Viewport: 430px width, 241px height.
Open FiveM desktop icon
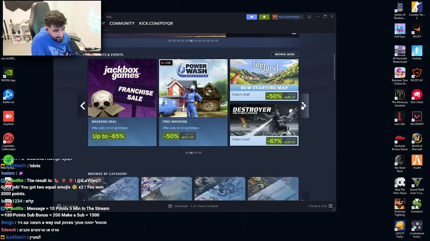pos(417,162)
